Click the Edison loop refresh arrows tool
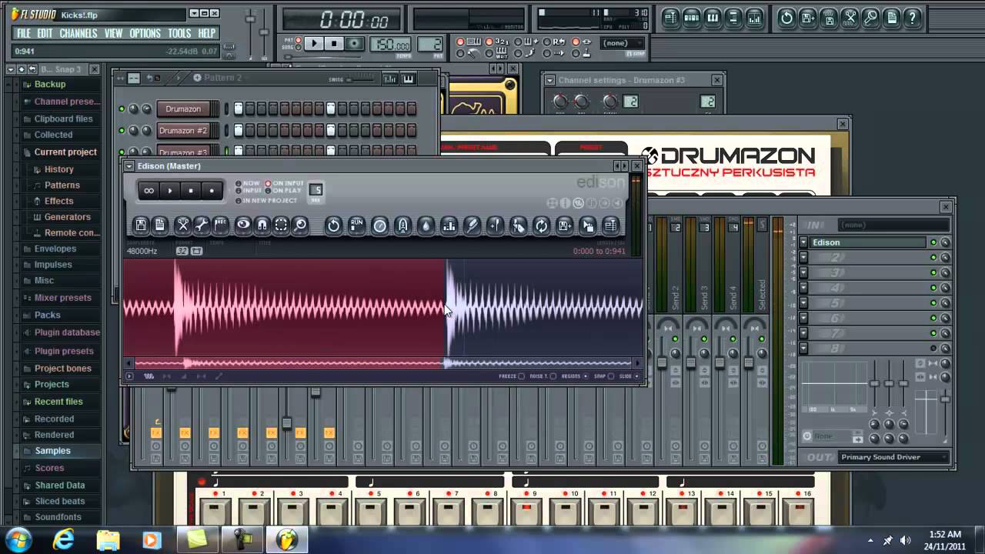985x554 pixels. [542, 225]
